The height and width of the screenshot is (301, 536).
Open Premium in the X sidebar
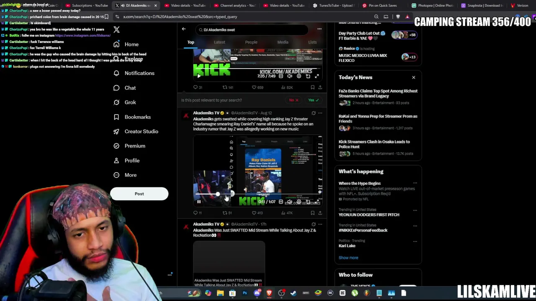[x=129, y=146]
